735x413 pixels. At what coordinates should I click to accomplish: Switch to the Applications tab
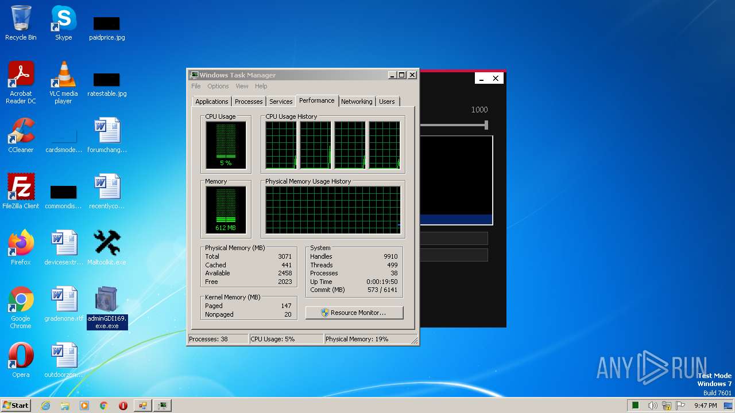[212, 102]
